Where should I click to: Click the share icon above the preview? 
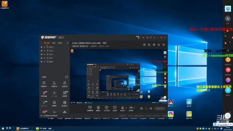click(x=164, y=45)
